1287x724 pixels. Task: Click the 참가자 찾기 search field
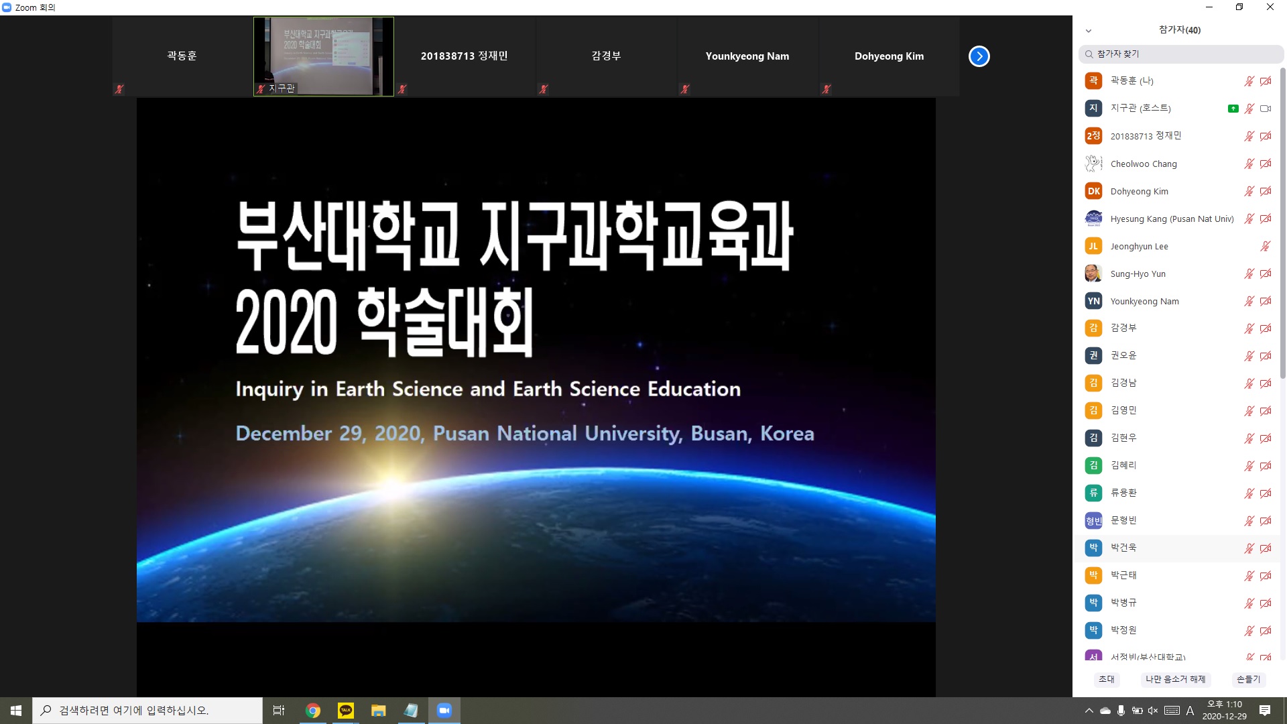point(1180,54)
